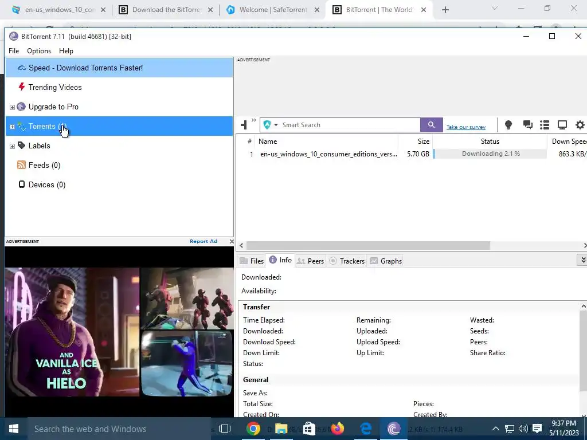Click the Downloading 2.1 % progress bar
The width and height of the screenshot is (587, 440).
[x=490, y=154]
